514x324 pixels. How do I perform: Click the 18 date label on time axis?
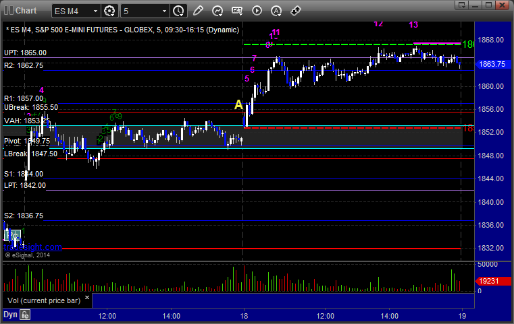(x=244, y=316)
